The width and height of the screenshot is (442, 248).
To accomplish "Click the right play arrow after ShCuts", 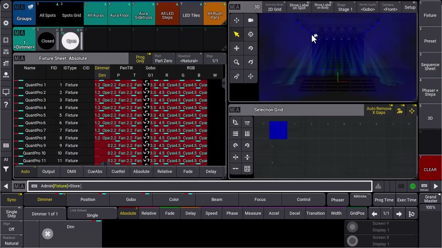I will [436, 186].
